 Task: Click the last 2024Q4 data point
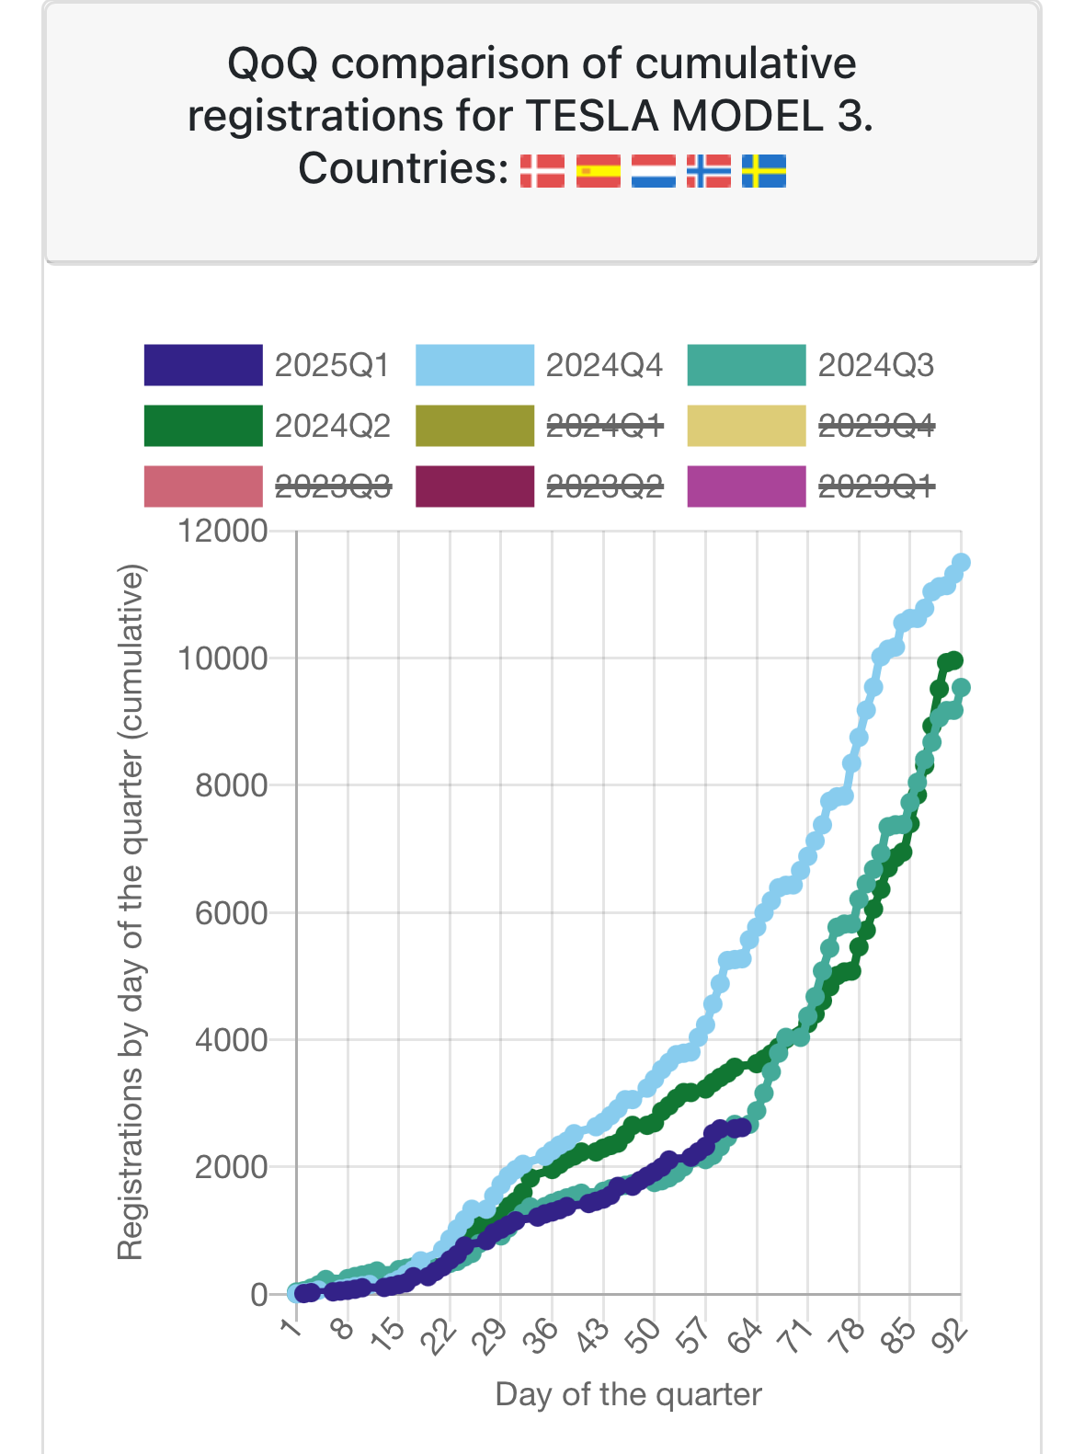coord(962,563)
